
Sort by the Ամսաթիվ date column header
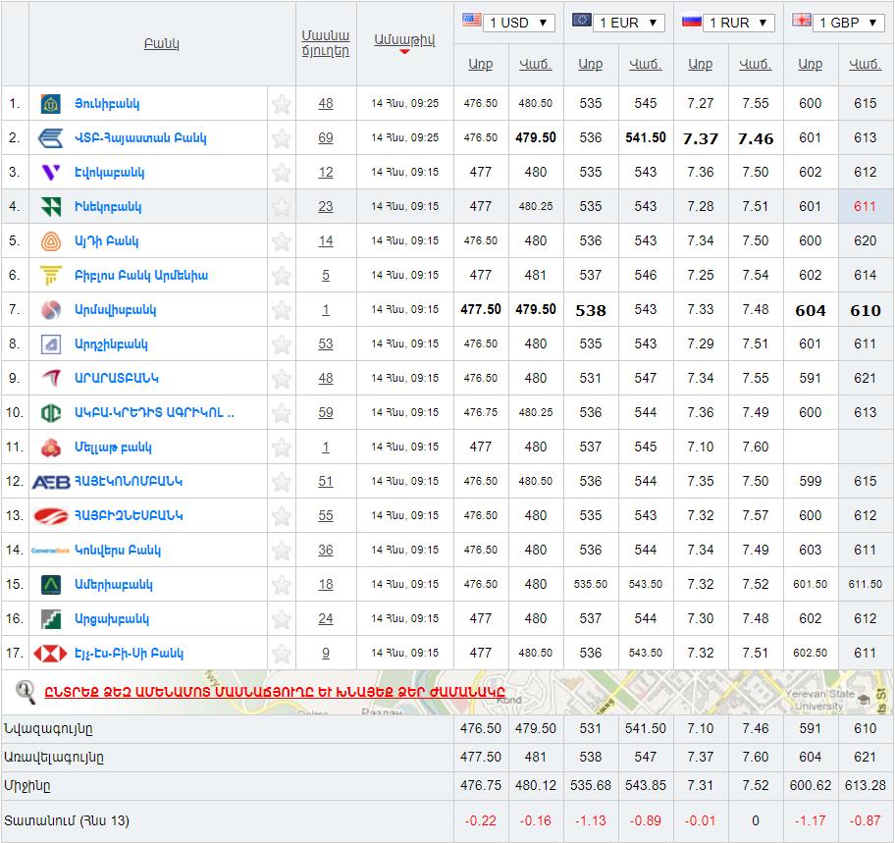[x=404, y=39]
